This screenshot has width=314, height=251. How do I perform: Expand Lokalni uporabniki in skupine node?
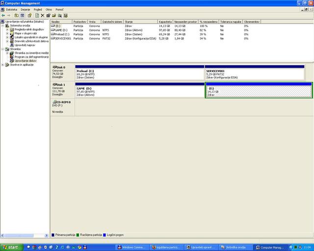tap(7, 37)
